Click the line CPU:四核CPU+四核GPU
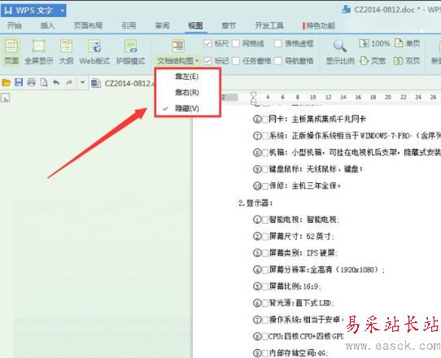This screenshot has height=358, width=441. pyautogui.click(x=298, y=336)
